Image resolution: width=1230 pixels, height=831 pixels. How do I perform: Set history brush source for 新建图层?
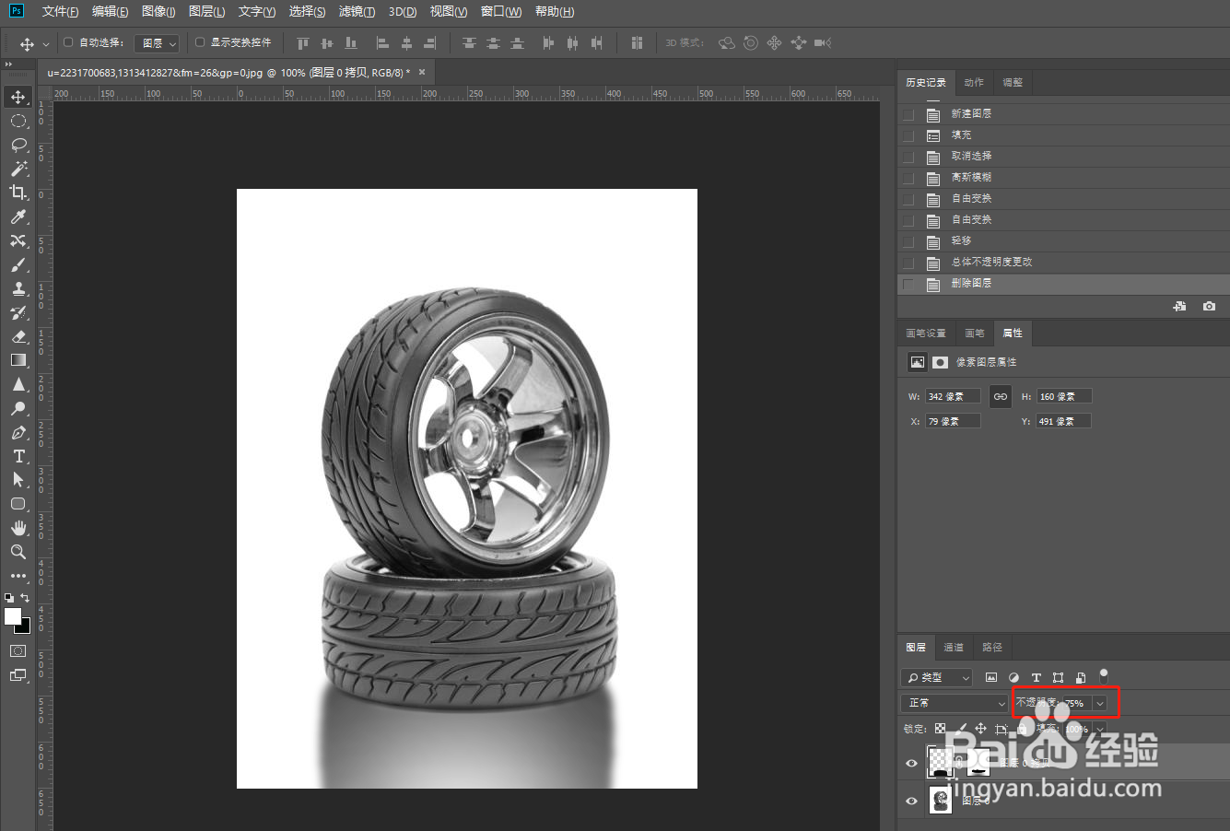pyautogui.click(x=909, y=114)
